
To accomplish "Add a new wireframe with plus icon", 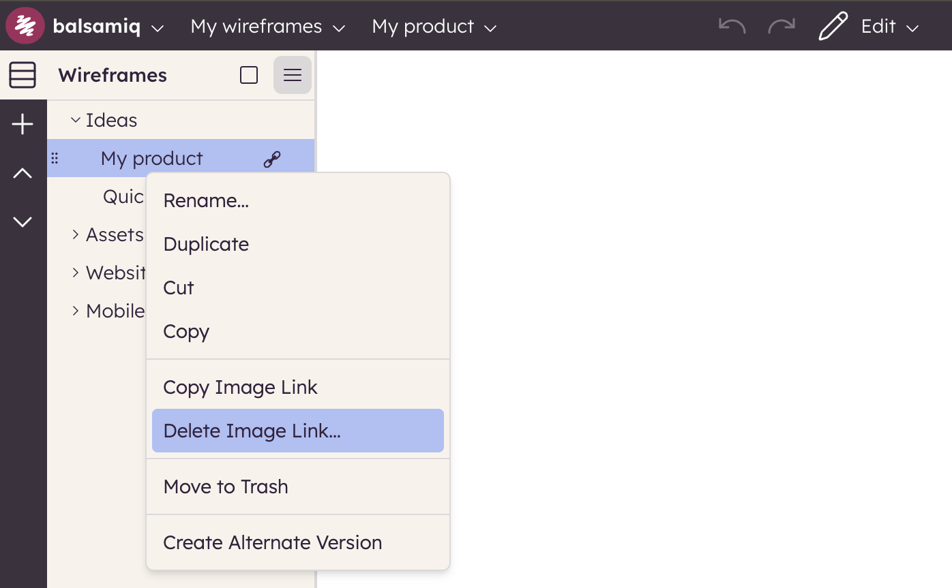I will (x=23, y=125).
